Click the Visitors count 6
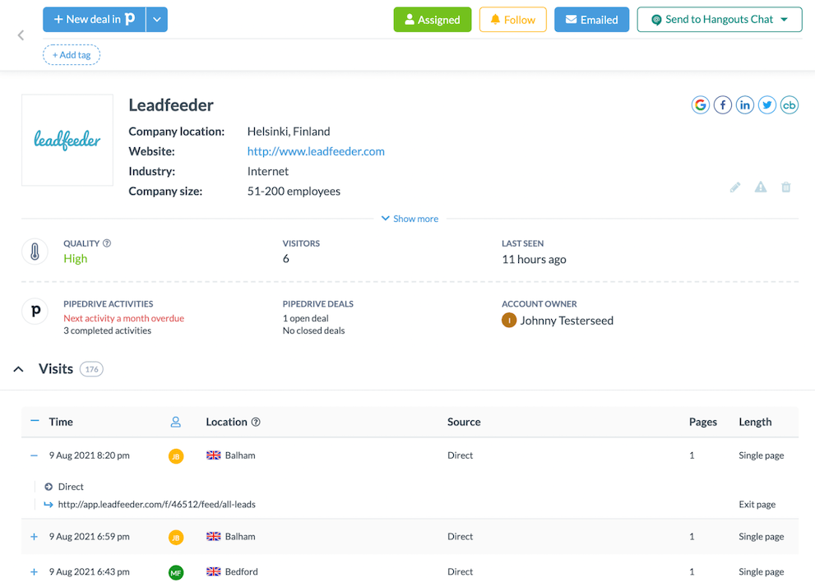This screenshot has height=587, width=815. point(286,259)
